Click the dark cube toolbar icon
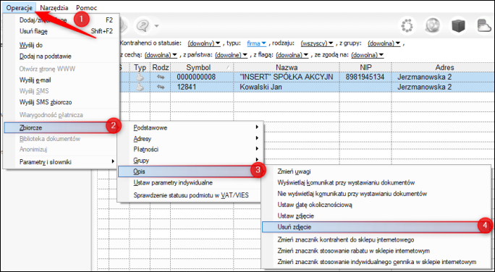 tap(458, 25)
